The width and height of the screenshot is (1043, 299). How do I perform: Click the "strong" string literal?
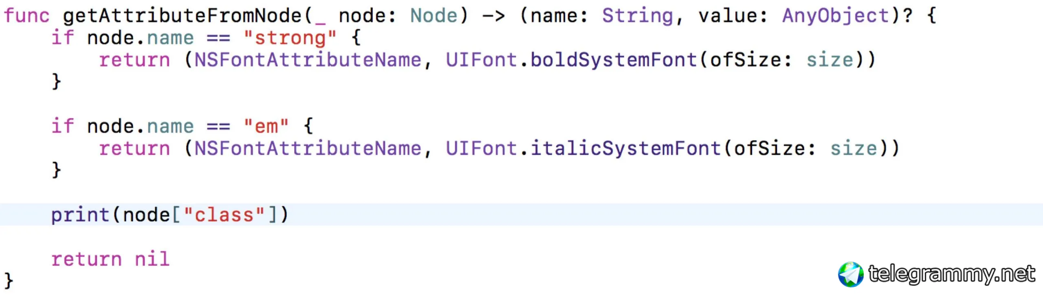pyautogui.click(x=290, y=38)
